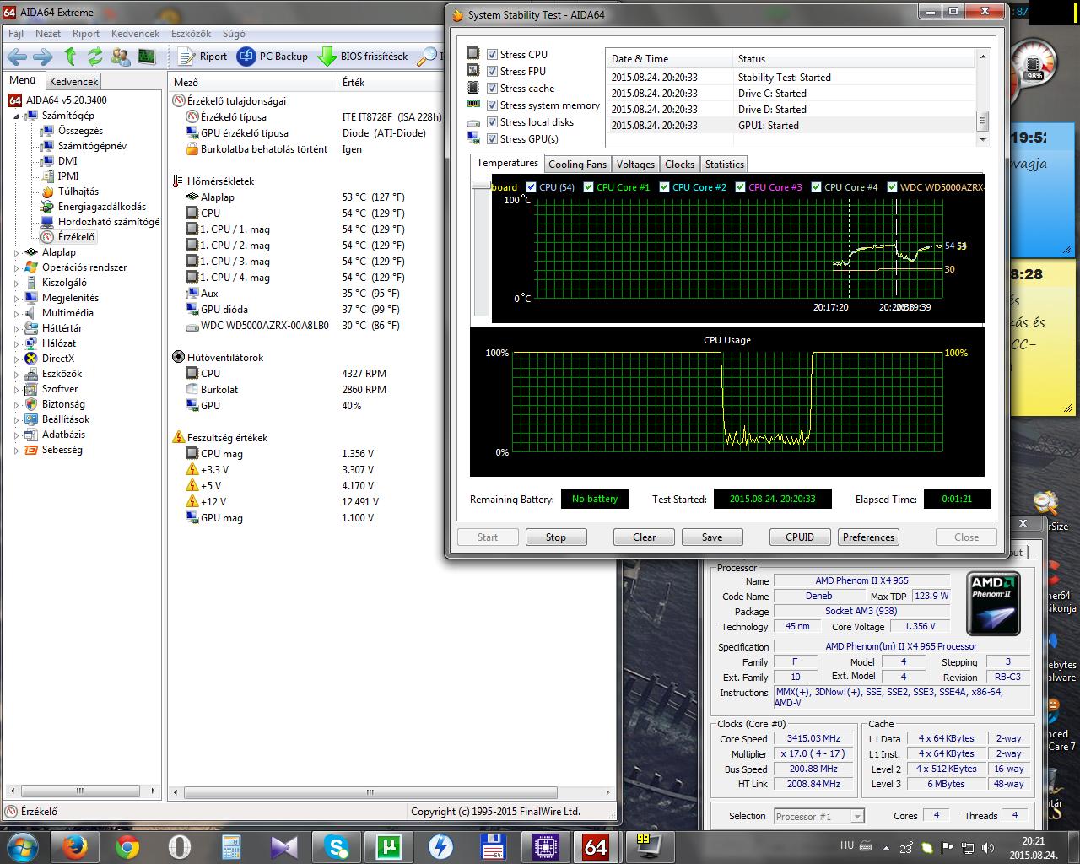Image resolution: width=1080 pixels, height=864 pixels.
Task: Open PC Backup from the toolbar
Action: click(273, 57)
